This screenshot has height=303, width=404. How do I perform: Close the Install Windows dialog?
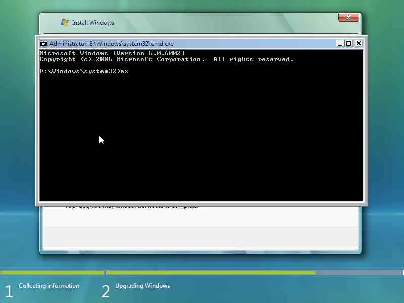click(x=348, y=17)
